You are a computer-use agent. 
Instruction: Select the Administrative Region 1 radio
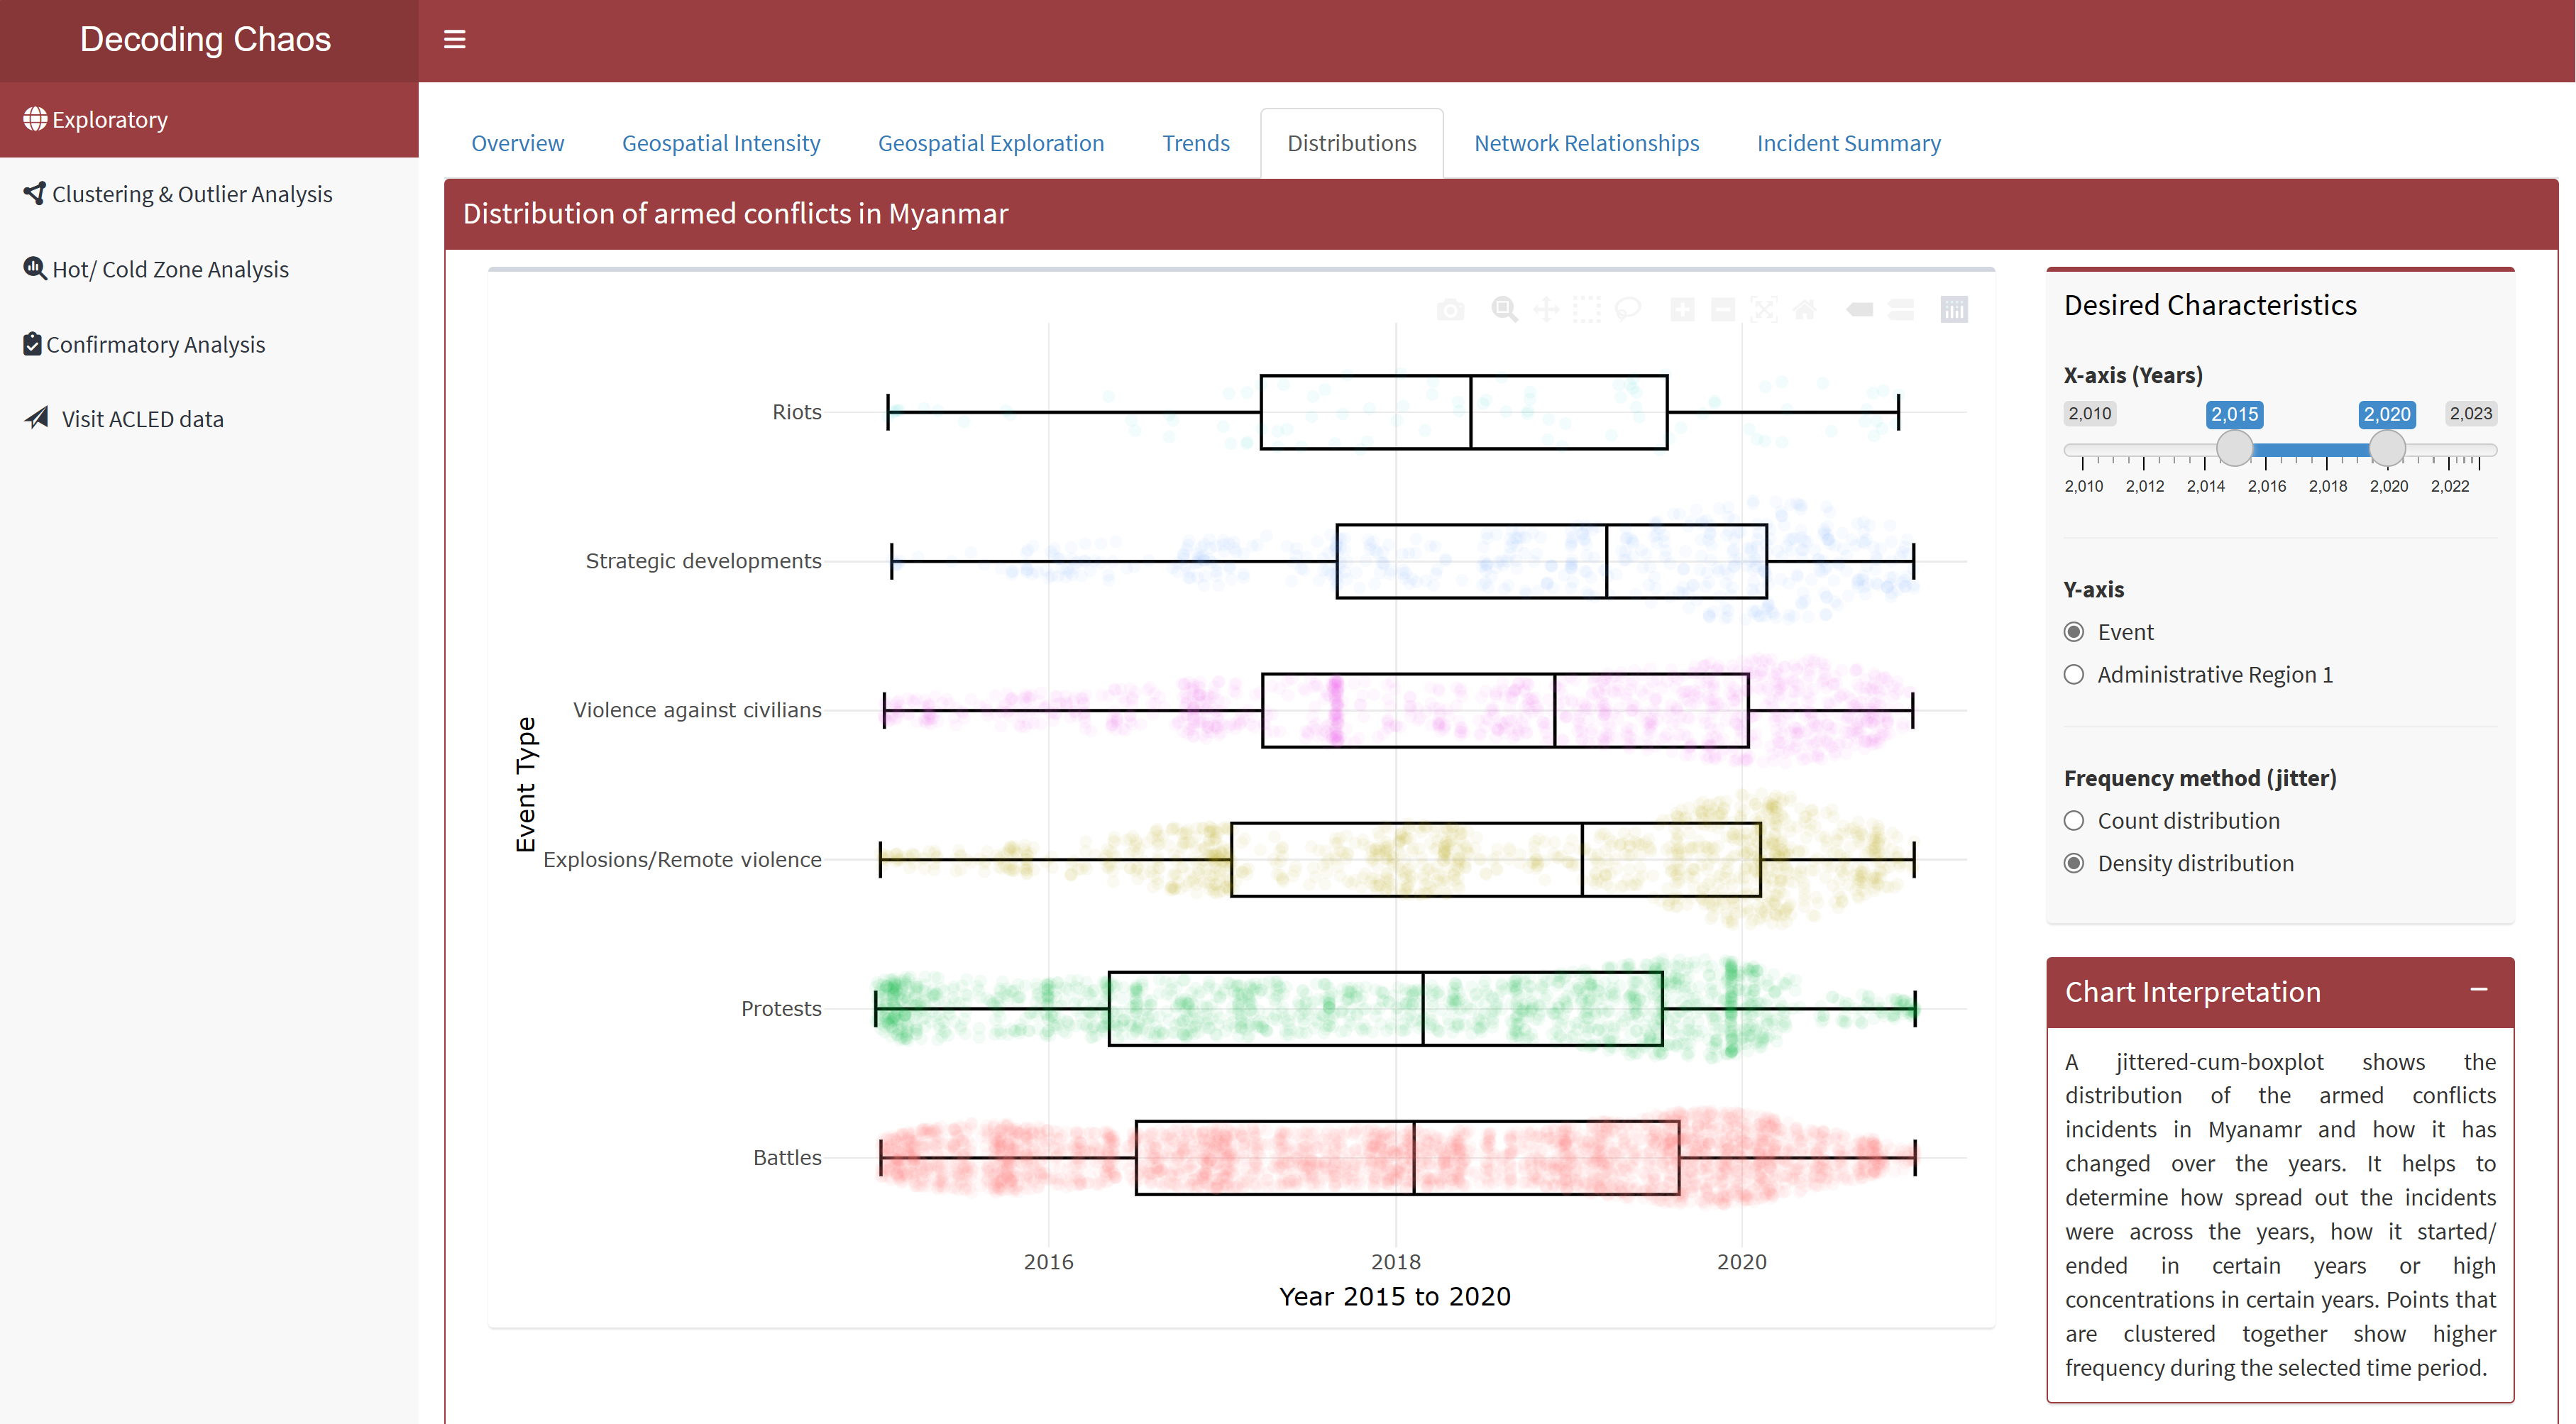2074,675
